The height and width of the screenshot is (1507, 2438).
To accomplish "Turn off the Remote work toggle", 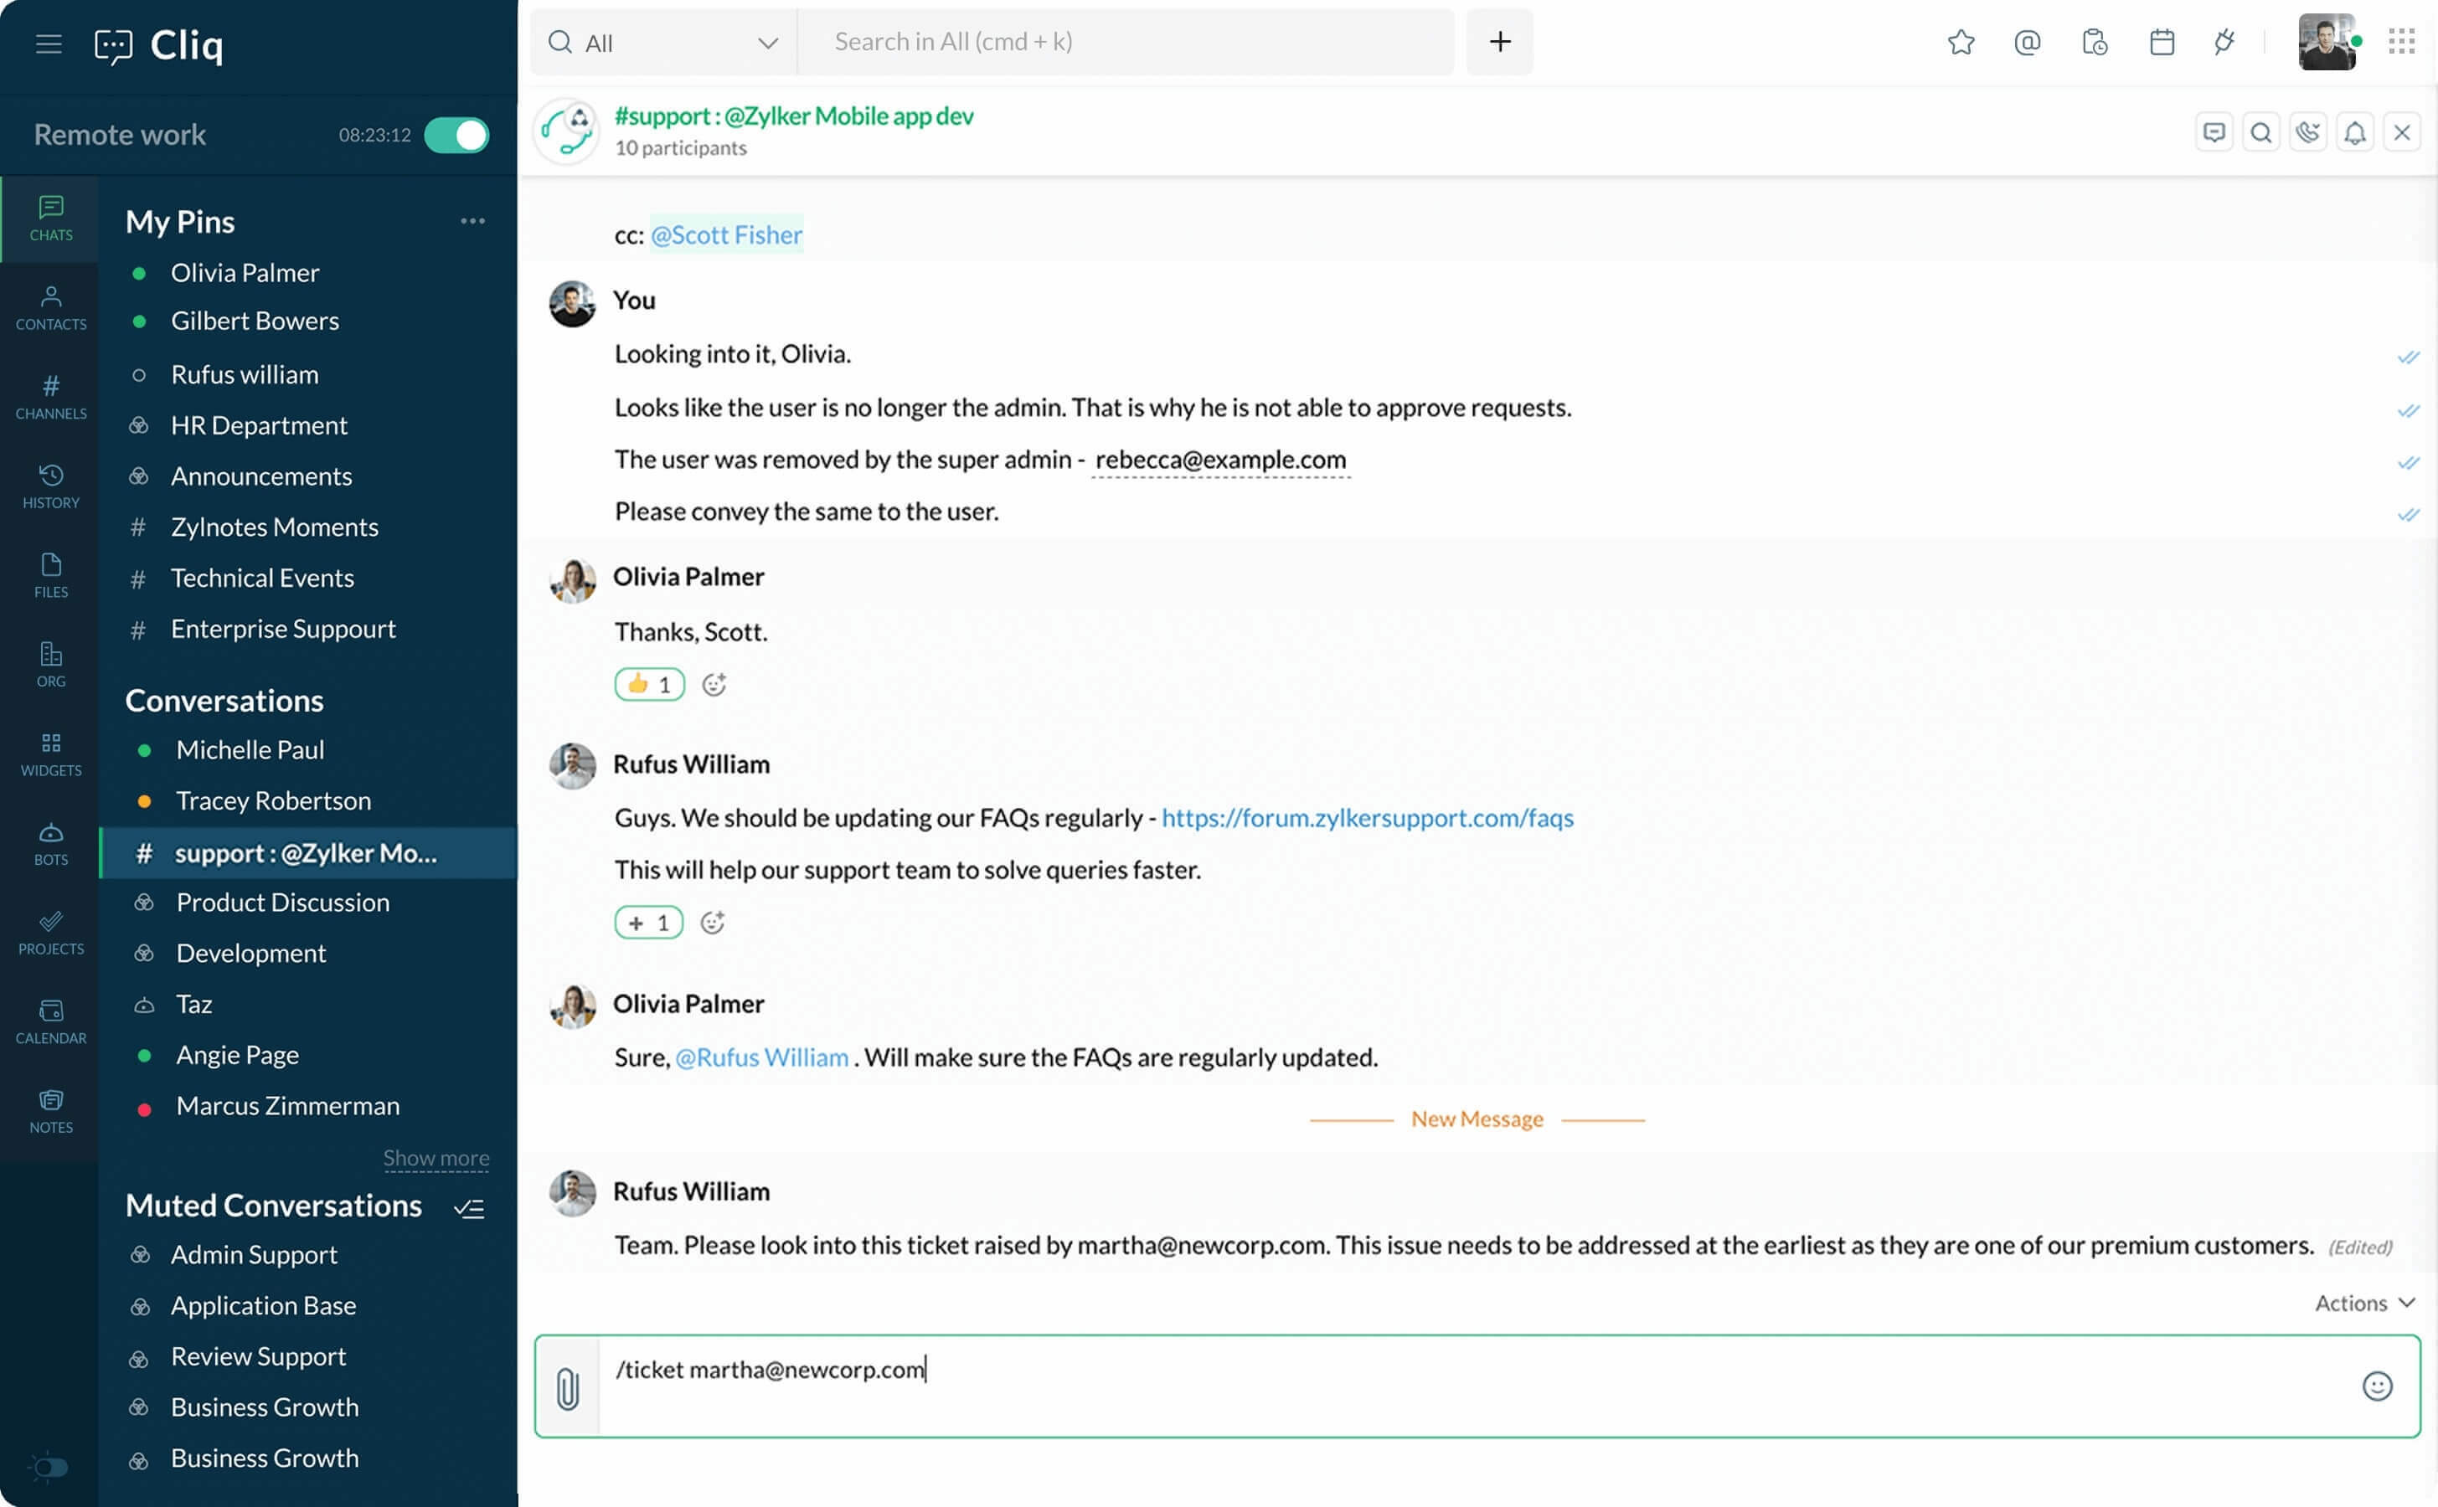I will 456,135.
